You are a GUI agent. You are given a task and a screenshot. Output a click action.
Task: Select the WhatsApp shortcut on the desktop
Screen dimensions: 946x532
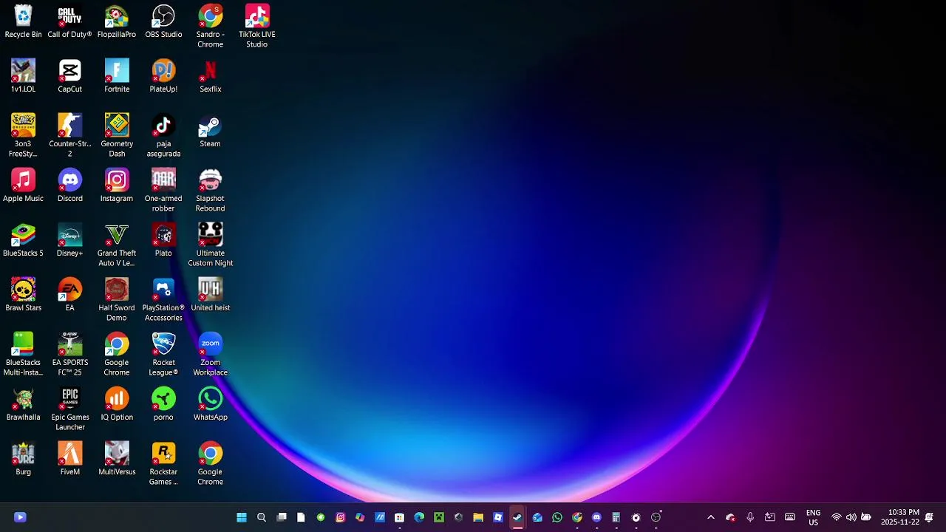tap(210, 404)
